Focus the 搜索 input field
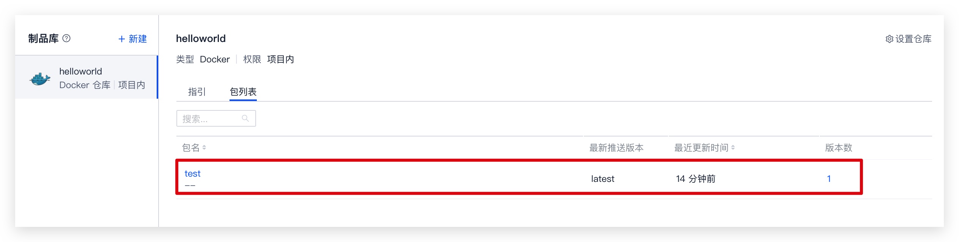Viewport: 959px width, 242px height. click(x=216, y=118)
